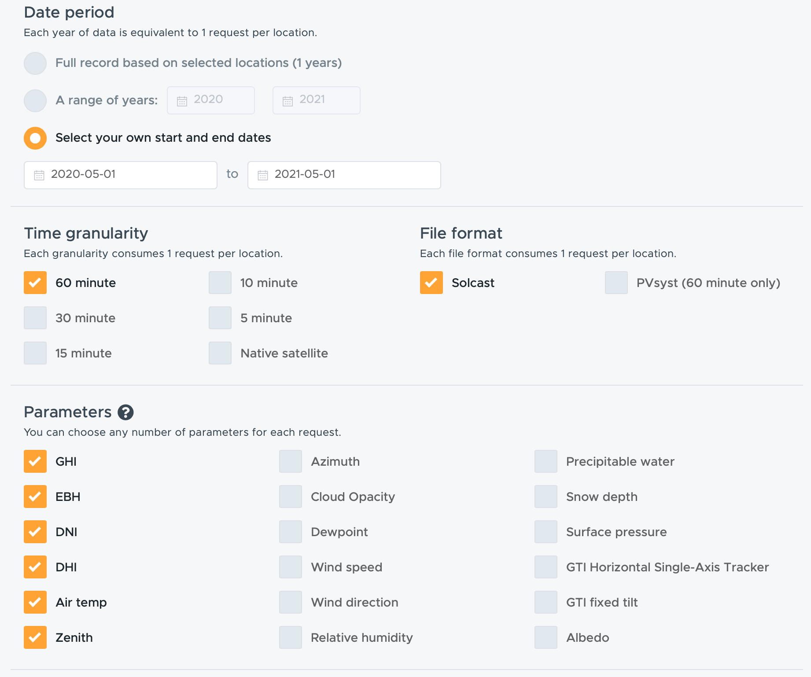Click calendar icon in start date field
This screenshot has height=677, width=811.
click(39, 175)
